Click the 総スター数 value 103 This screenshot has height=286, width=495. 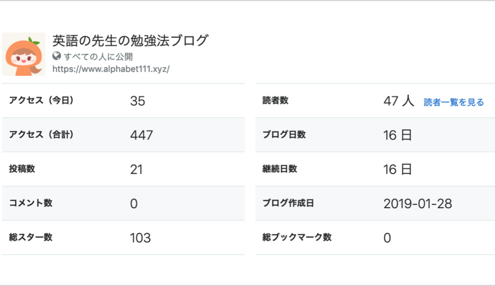tap(141, 238)
